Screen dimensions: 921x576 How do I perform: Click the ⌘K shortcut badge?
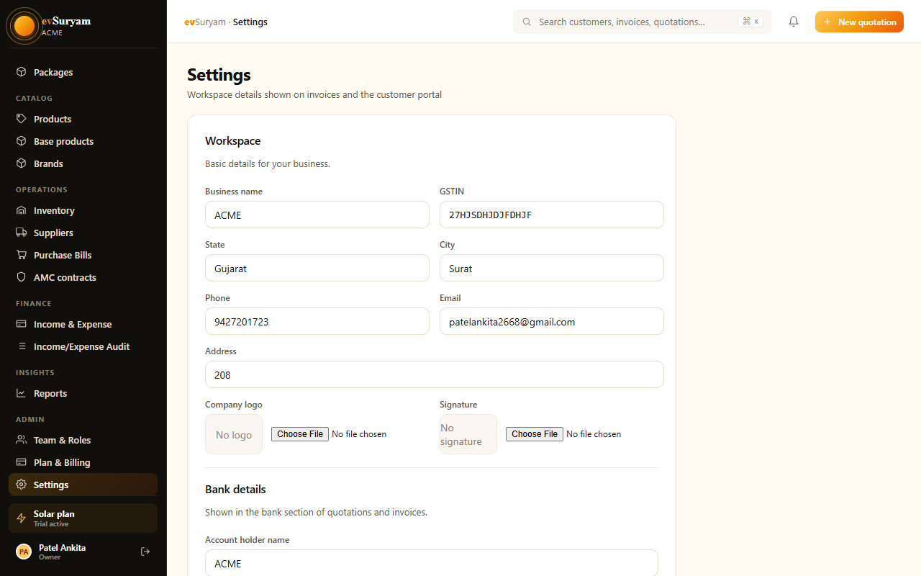(x=750, y=22)
